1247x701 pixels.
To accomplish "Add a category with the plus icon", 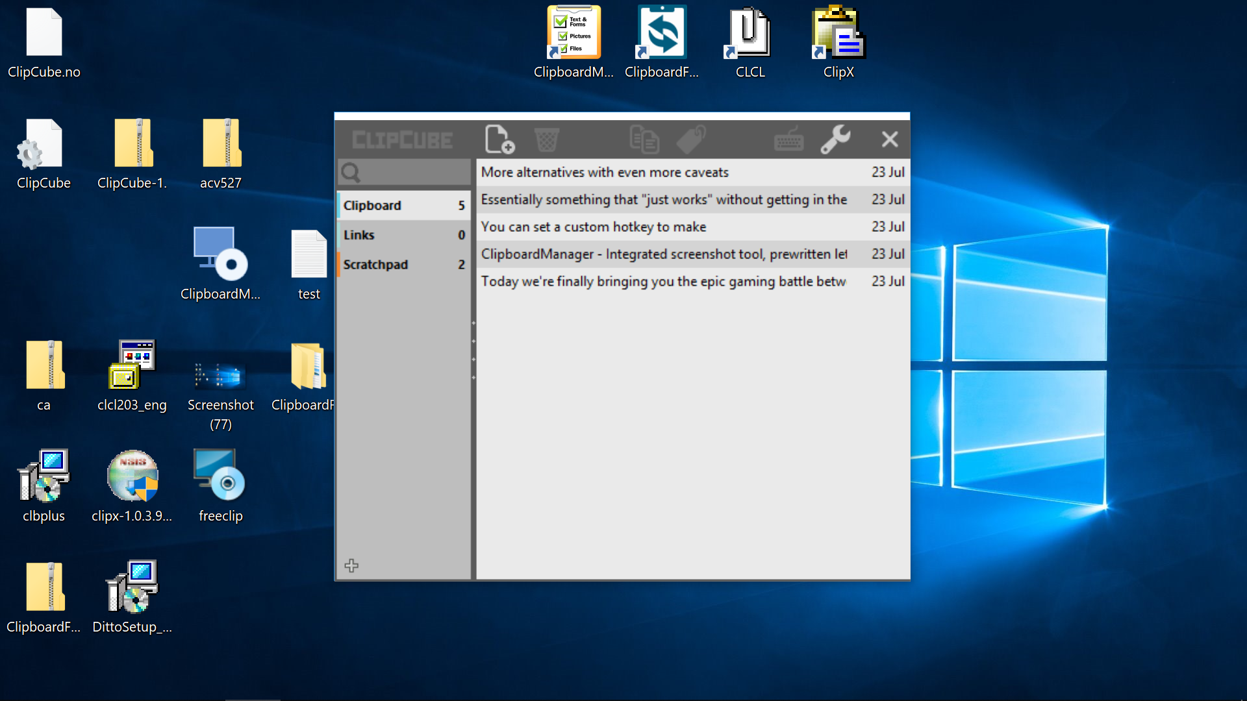I will (351, 565).
